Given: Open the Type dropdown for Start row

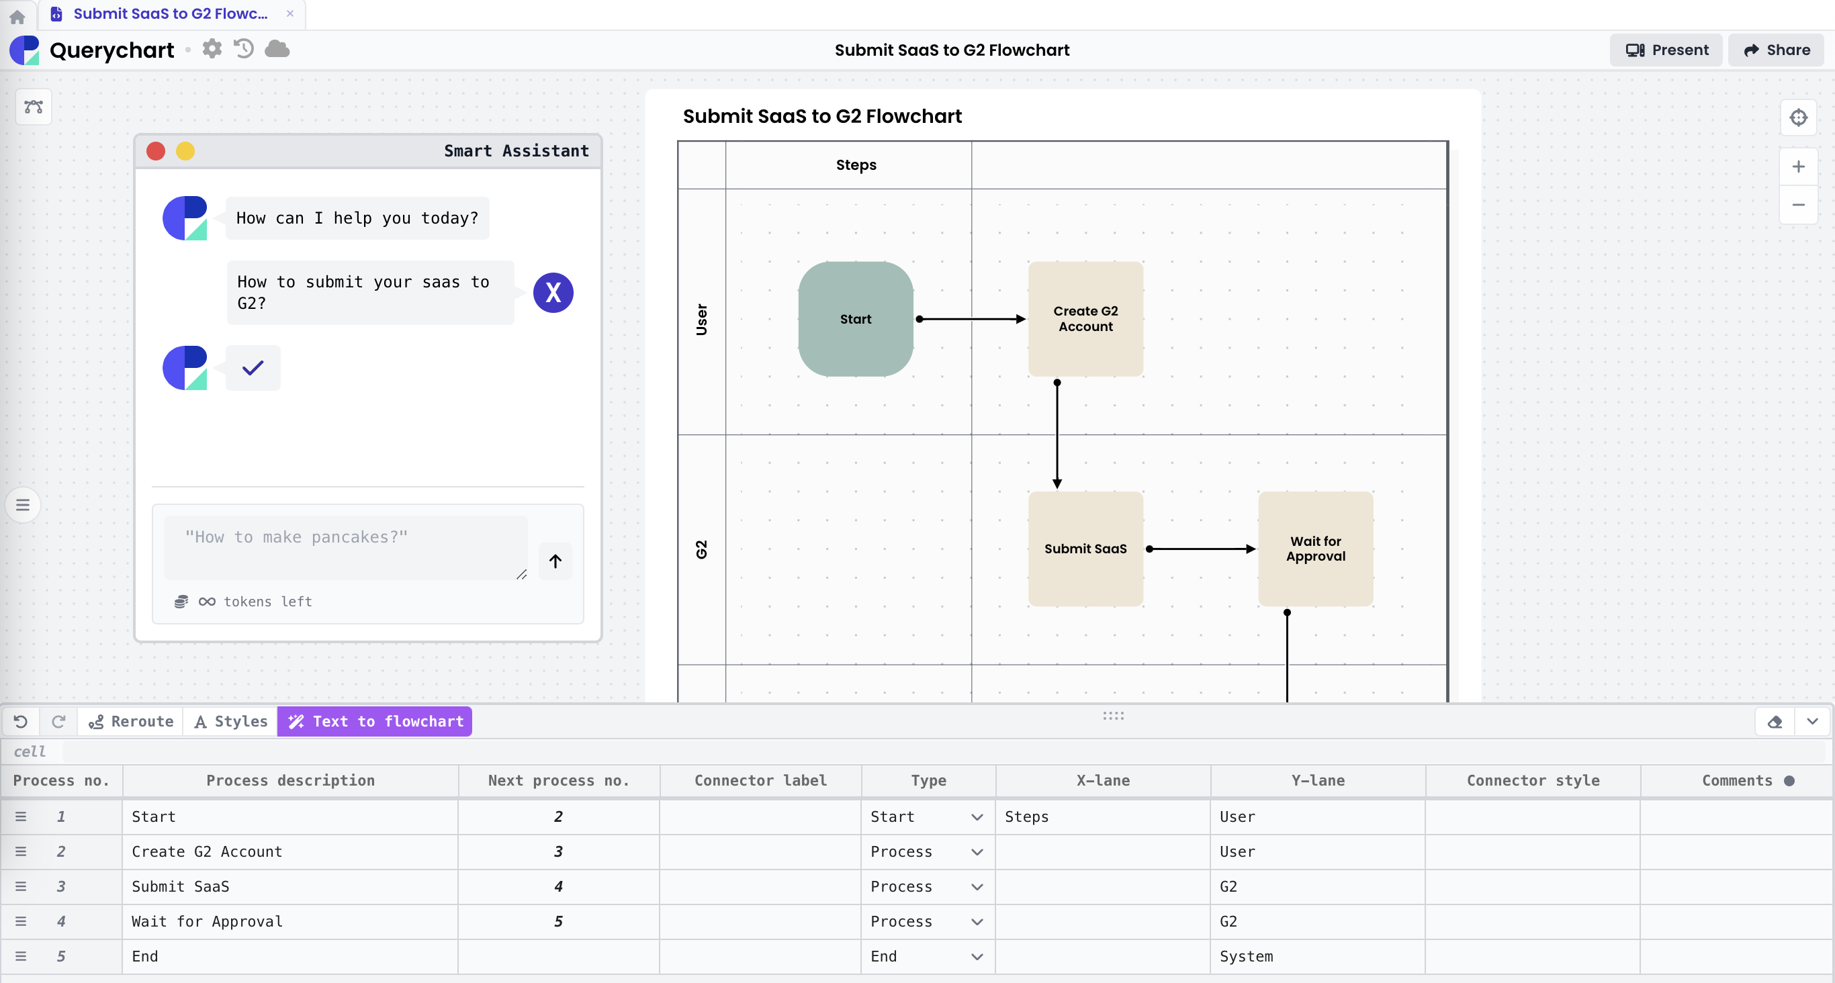Looking at the screenshot, I should [x=977, y=817].
